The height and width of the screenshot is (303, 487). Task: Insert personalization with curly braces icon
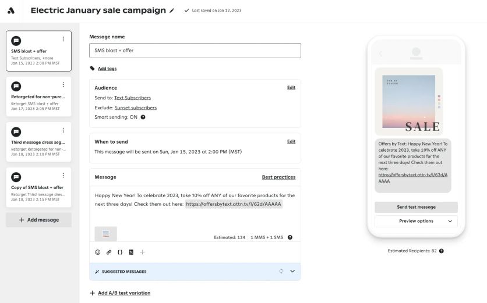(x=120, y=252)
